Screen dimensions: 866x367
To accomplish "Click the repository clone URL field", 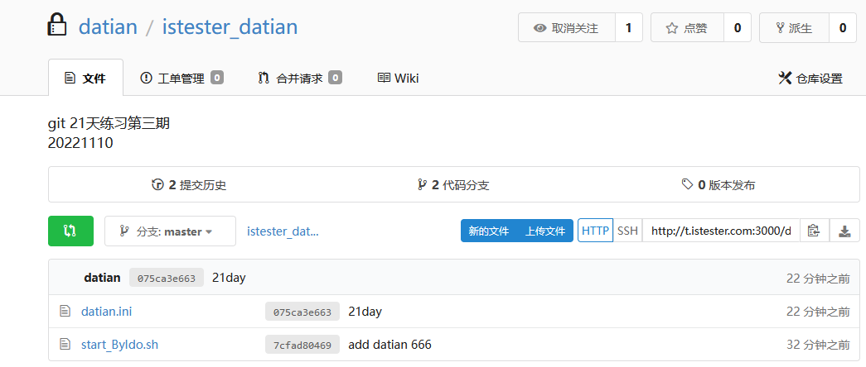I will click(x=721, y=231).
